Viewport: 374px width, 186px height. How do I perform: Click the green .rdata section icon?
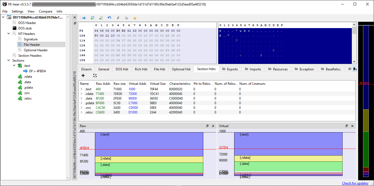pos(20,77)
